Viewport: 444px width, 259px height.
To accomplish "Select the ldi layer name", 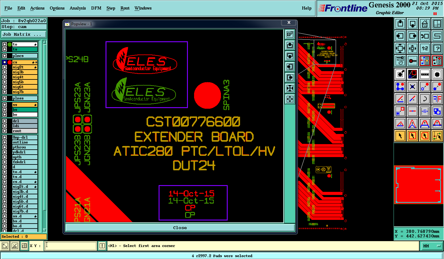I will click(x=25, y=126).
